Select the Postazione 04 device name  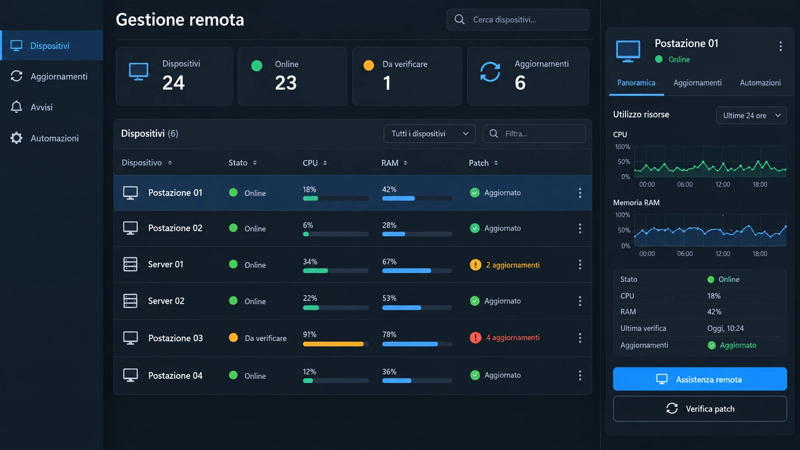175,375
